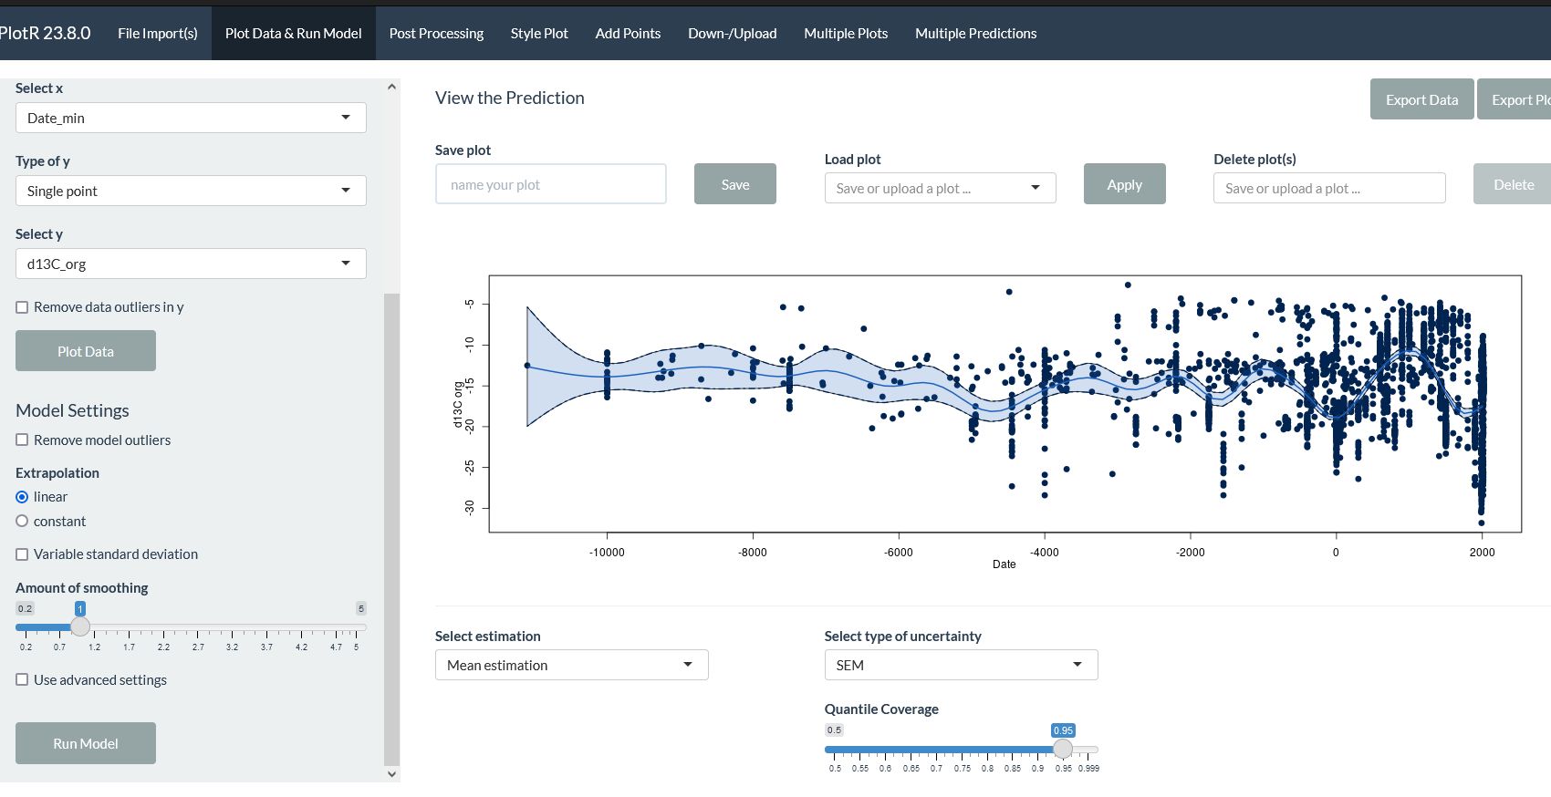Check Use advanced settings
Screen dimensions: 1551x797
pyautogui.click(x=22, y=680)
